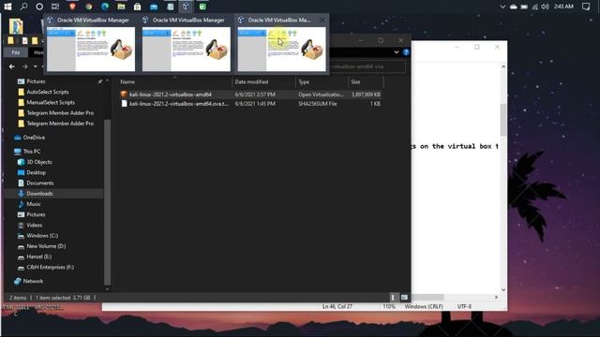The image size is (600, 337).
Task: Open Hansel (E:) drive
Action: tap(38, 256)
